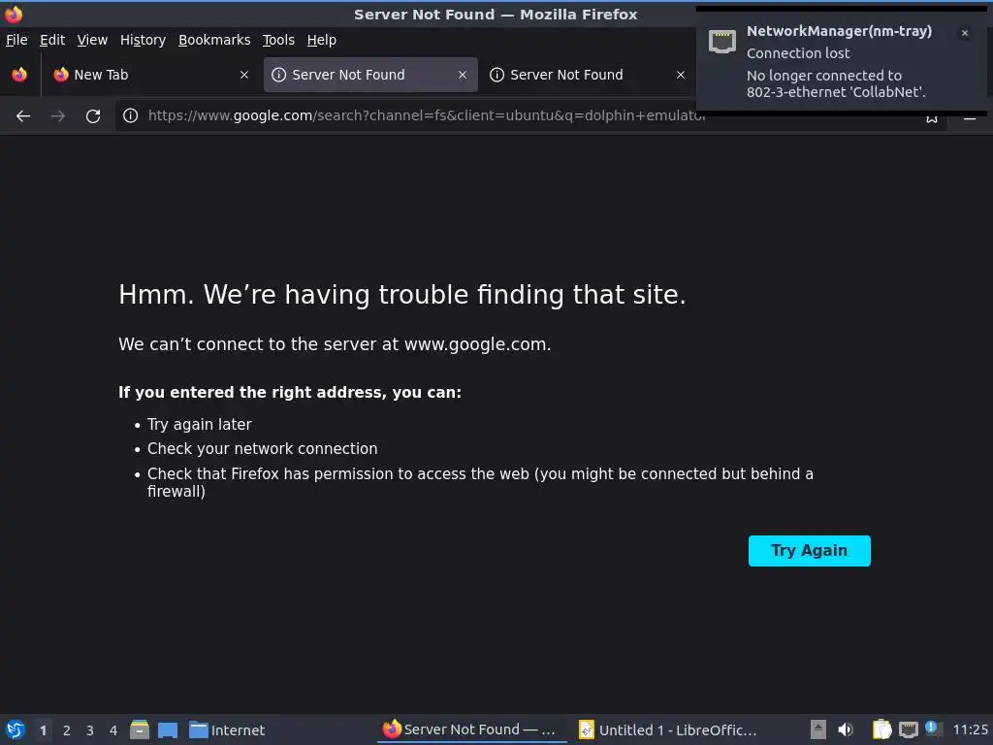This screenshot has width=993, height=745.
Task: Open the volume control in the tray
Action: pos(846,729)
